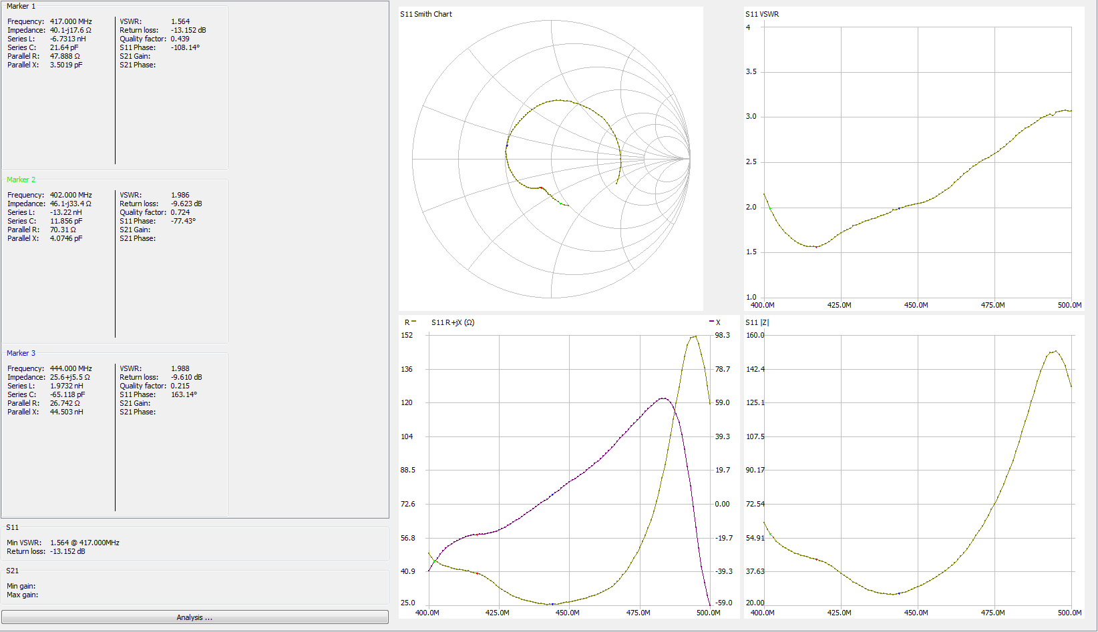Click Marker 1 impedance 40.1-j17.6 Ω
Viewport: 1098px width, 632px height.
pyautogui.click(x=70, y=30)
